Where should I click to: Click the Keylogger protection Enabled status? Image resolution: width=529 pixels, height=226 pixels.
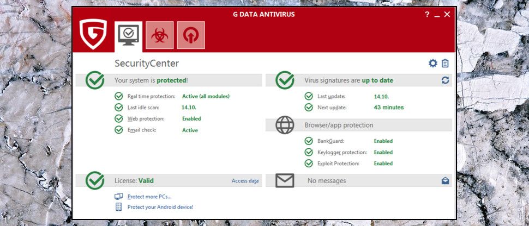383,152
